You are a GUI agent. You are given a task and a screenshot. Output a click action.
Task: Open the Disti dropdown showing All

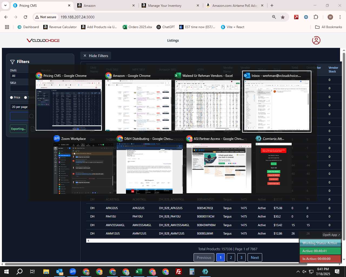19,76
